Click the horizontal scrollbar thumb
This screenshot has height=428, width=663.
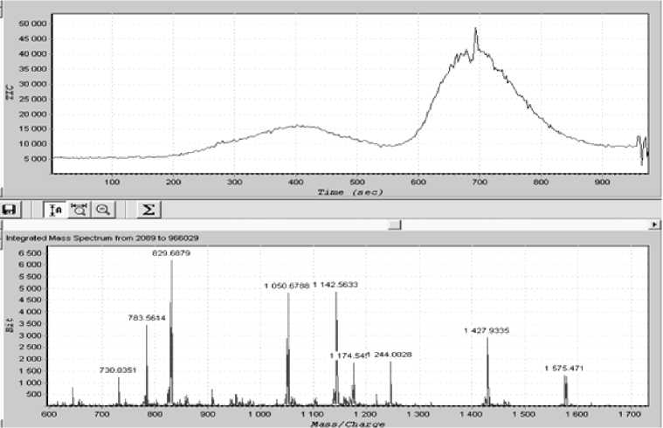[x=395, y=225]
